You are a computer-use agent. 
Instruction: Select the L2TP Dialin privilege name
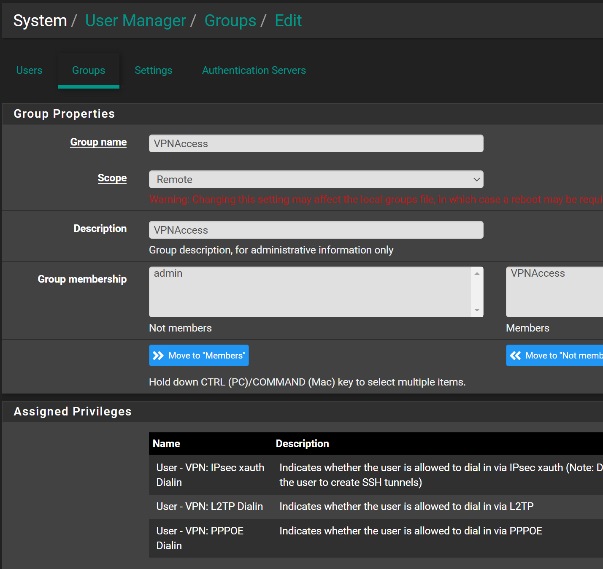click(210, 507)
